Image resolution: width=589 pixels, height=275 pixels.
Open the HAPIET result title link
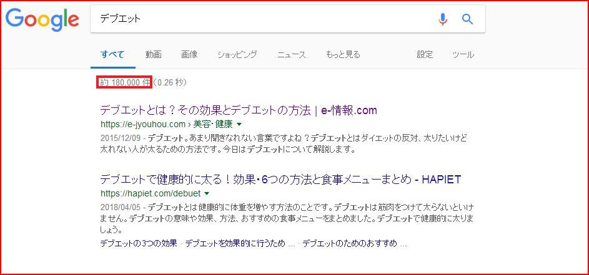pos(280,180)
